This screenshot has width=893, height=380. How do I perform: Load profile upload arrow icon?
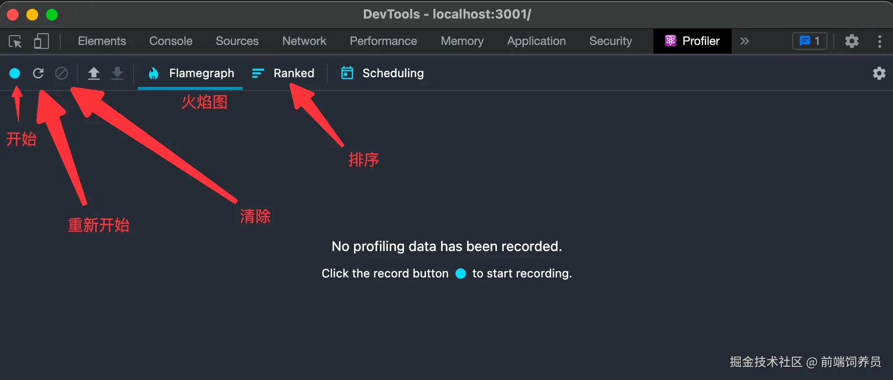[93, 73]
